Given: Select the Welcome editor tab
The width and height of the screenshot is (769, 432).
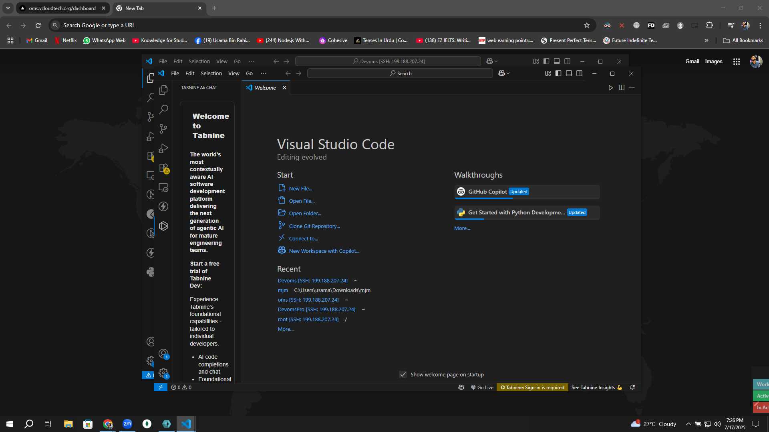Looking at the screenshot, I should tap(266, 88).
